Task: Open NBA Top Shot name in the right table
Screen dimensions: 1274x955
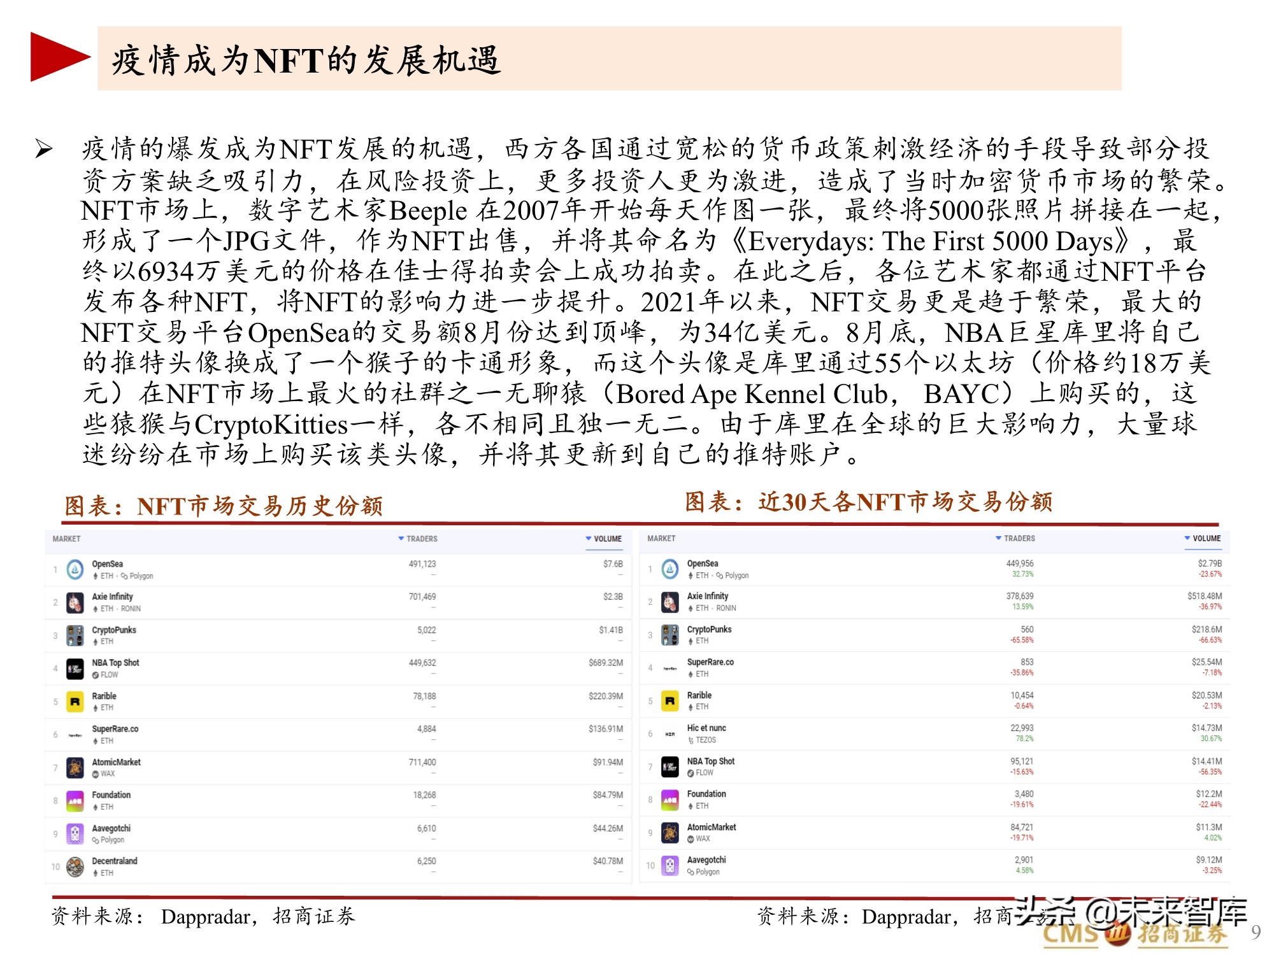Action: (x=711, y=761)
